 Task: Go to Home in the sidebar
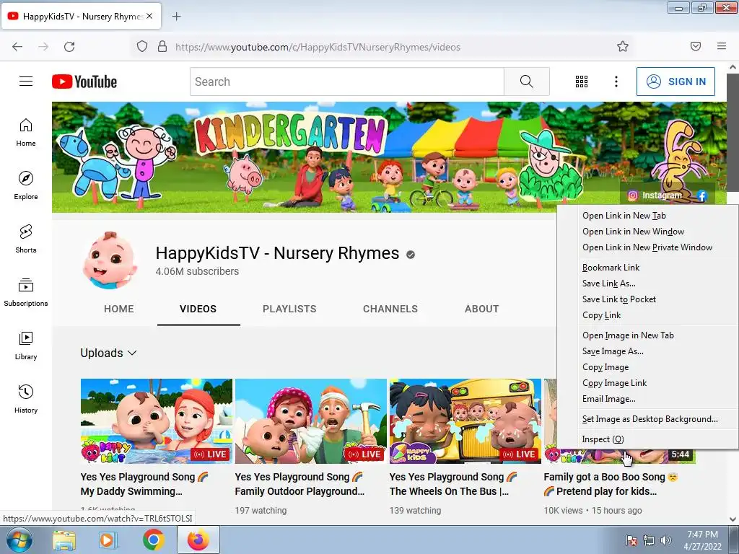26,133
